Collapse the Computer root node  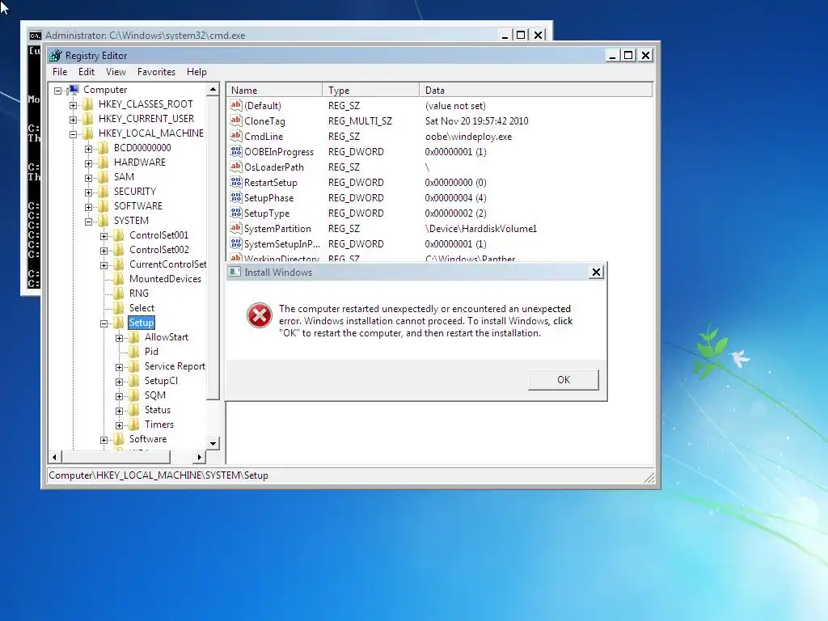coord(57,91)
